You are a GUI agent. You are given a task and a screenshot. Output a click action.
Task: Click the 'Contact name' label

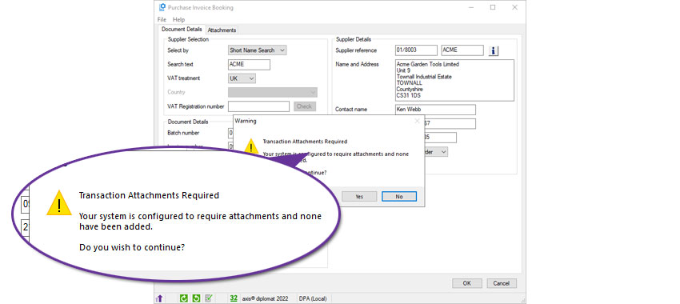click(x=351, y=110)
